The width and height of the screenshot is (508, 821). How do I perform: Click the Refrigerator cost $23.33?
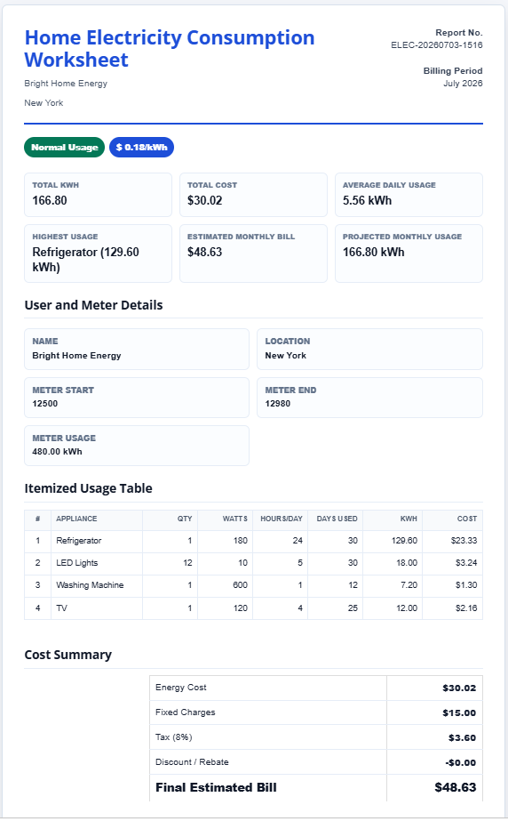pyautogui.click(x=464, y=541)
